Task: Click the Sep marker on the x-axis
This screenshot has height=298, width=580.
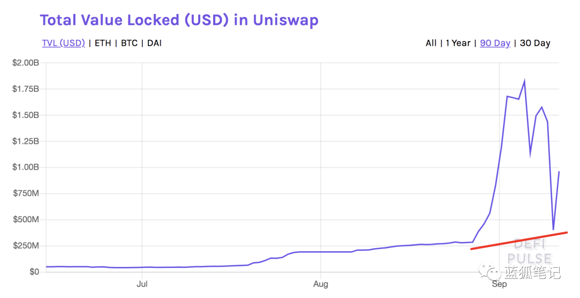Action: [499, 284]
